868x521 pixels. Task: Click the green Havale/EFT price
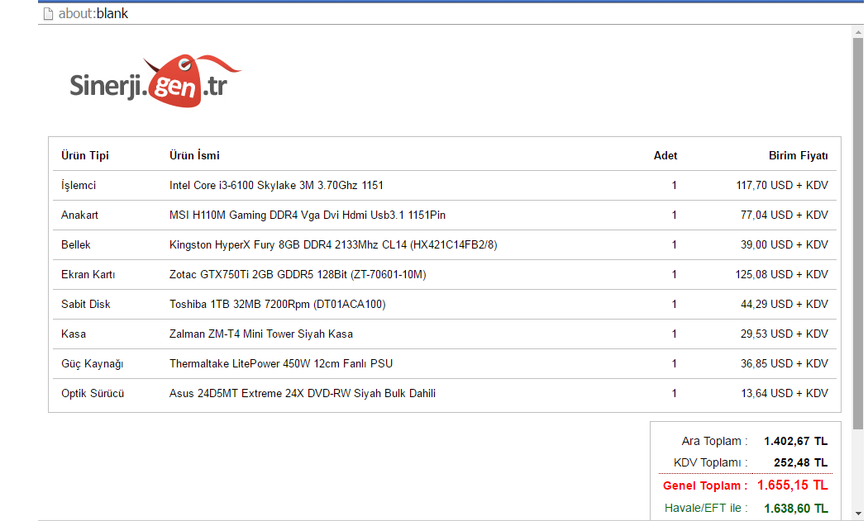[795, 508]
